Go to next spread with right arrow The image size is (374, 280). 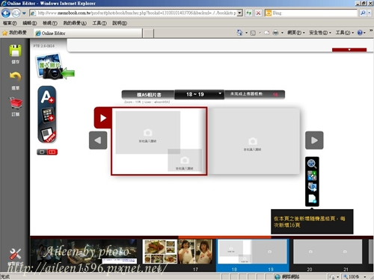coord(314,140)
